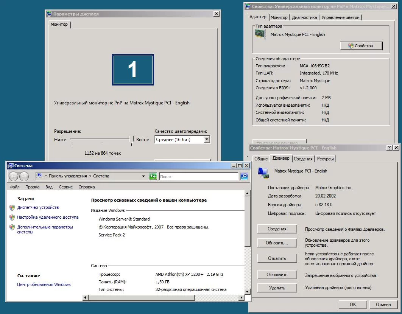Open Центр обновления Windows link
Screen dimensions: 402x314
coord(44,284)
